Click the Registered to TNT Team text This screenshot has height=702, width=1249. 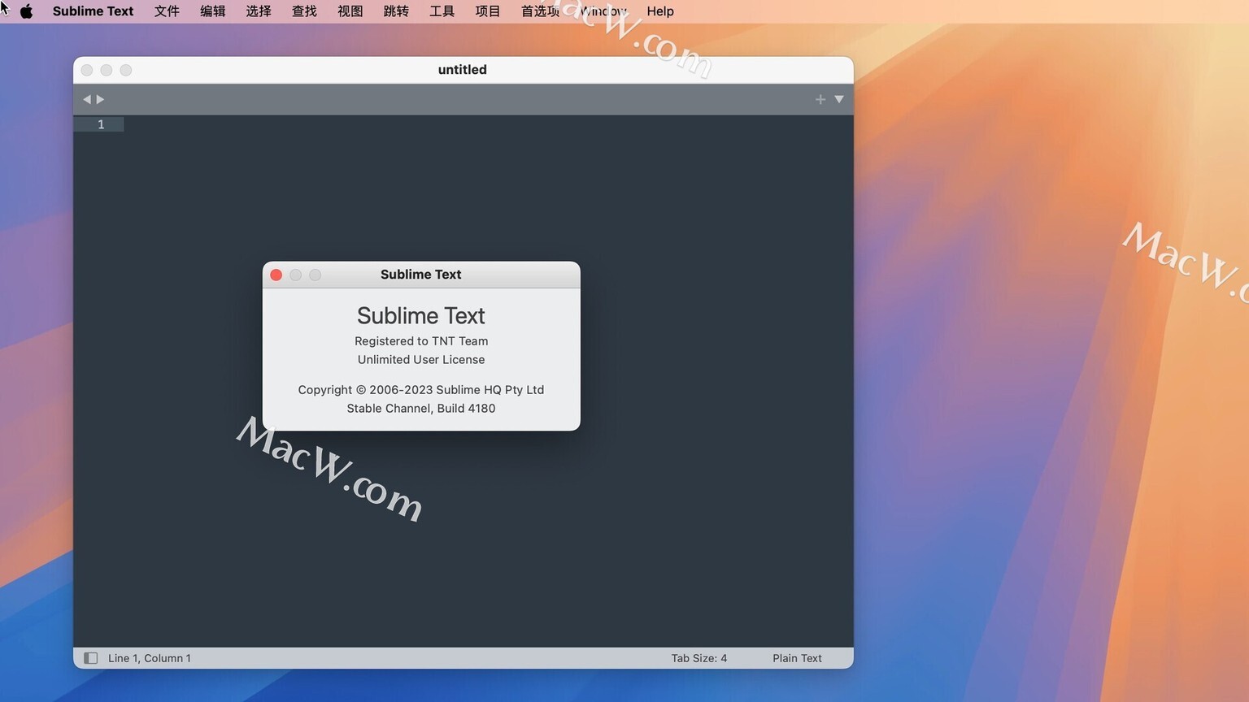[421, 341]
